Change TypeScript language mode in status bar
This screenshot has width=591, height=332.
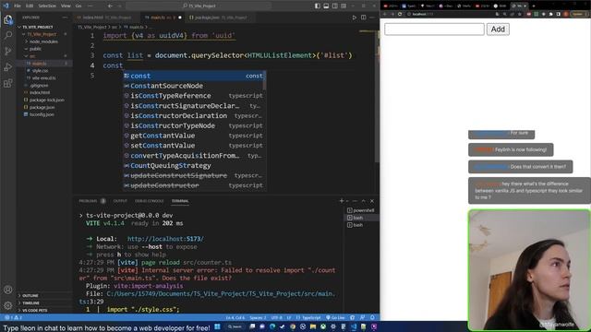[x=308, y=317]
